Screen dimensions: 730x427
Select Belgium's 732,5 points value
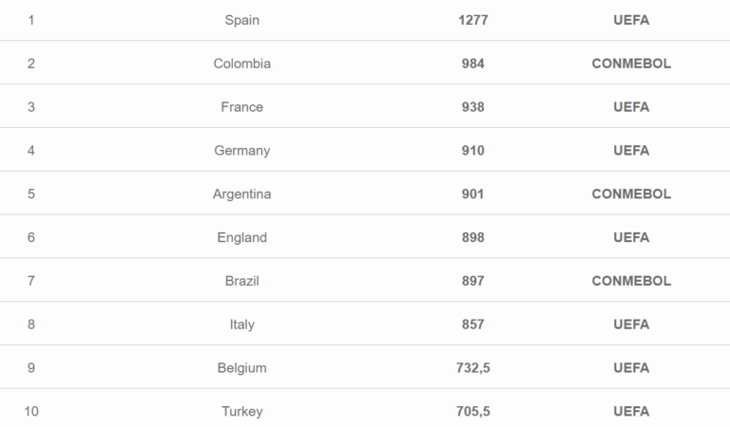click(473, 367)
